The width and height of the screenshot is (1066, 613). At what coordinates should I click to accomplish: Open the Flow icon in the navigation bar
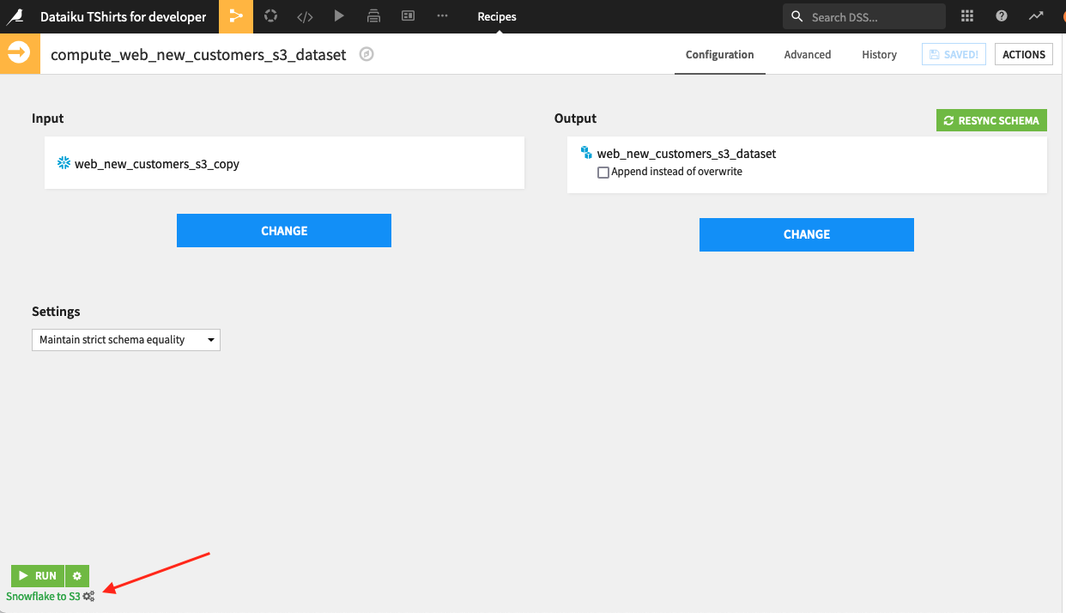[x=236, y=16]
